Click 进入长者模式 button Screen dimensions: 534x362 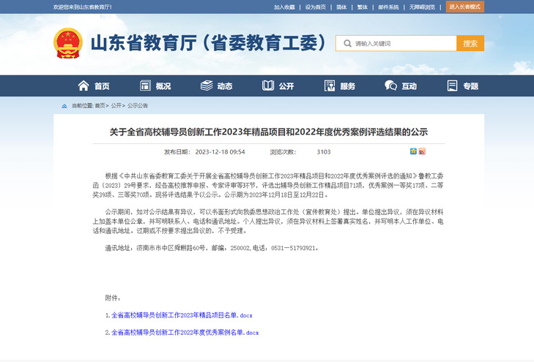tap(465, 7)
